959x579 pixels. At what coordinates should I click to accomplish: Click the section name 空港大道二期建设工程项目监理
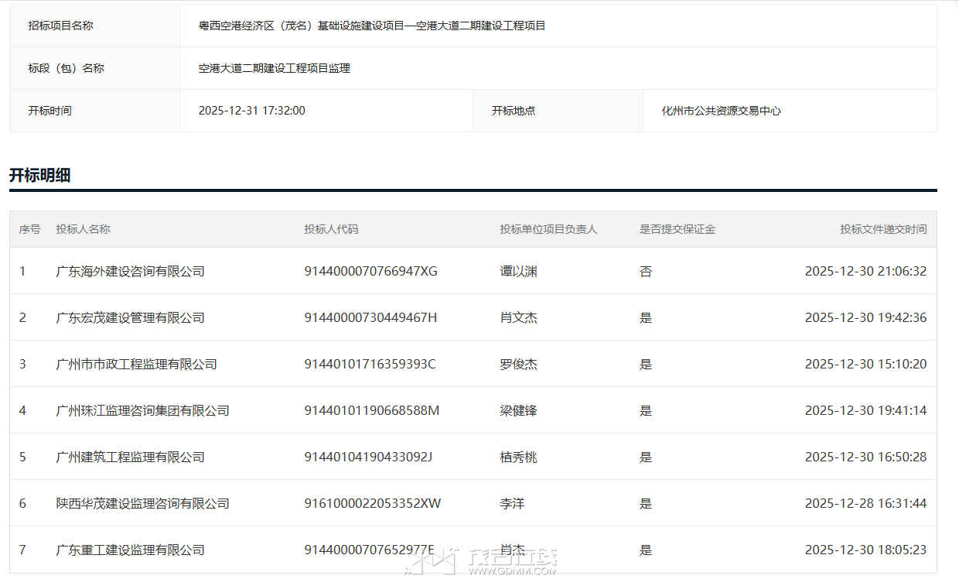(x=274, y=68)
